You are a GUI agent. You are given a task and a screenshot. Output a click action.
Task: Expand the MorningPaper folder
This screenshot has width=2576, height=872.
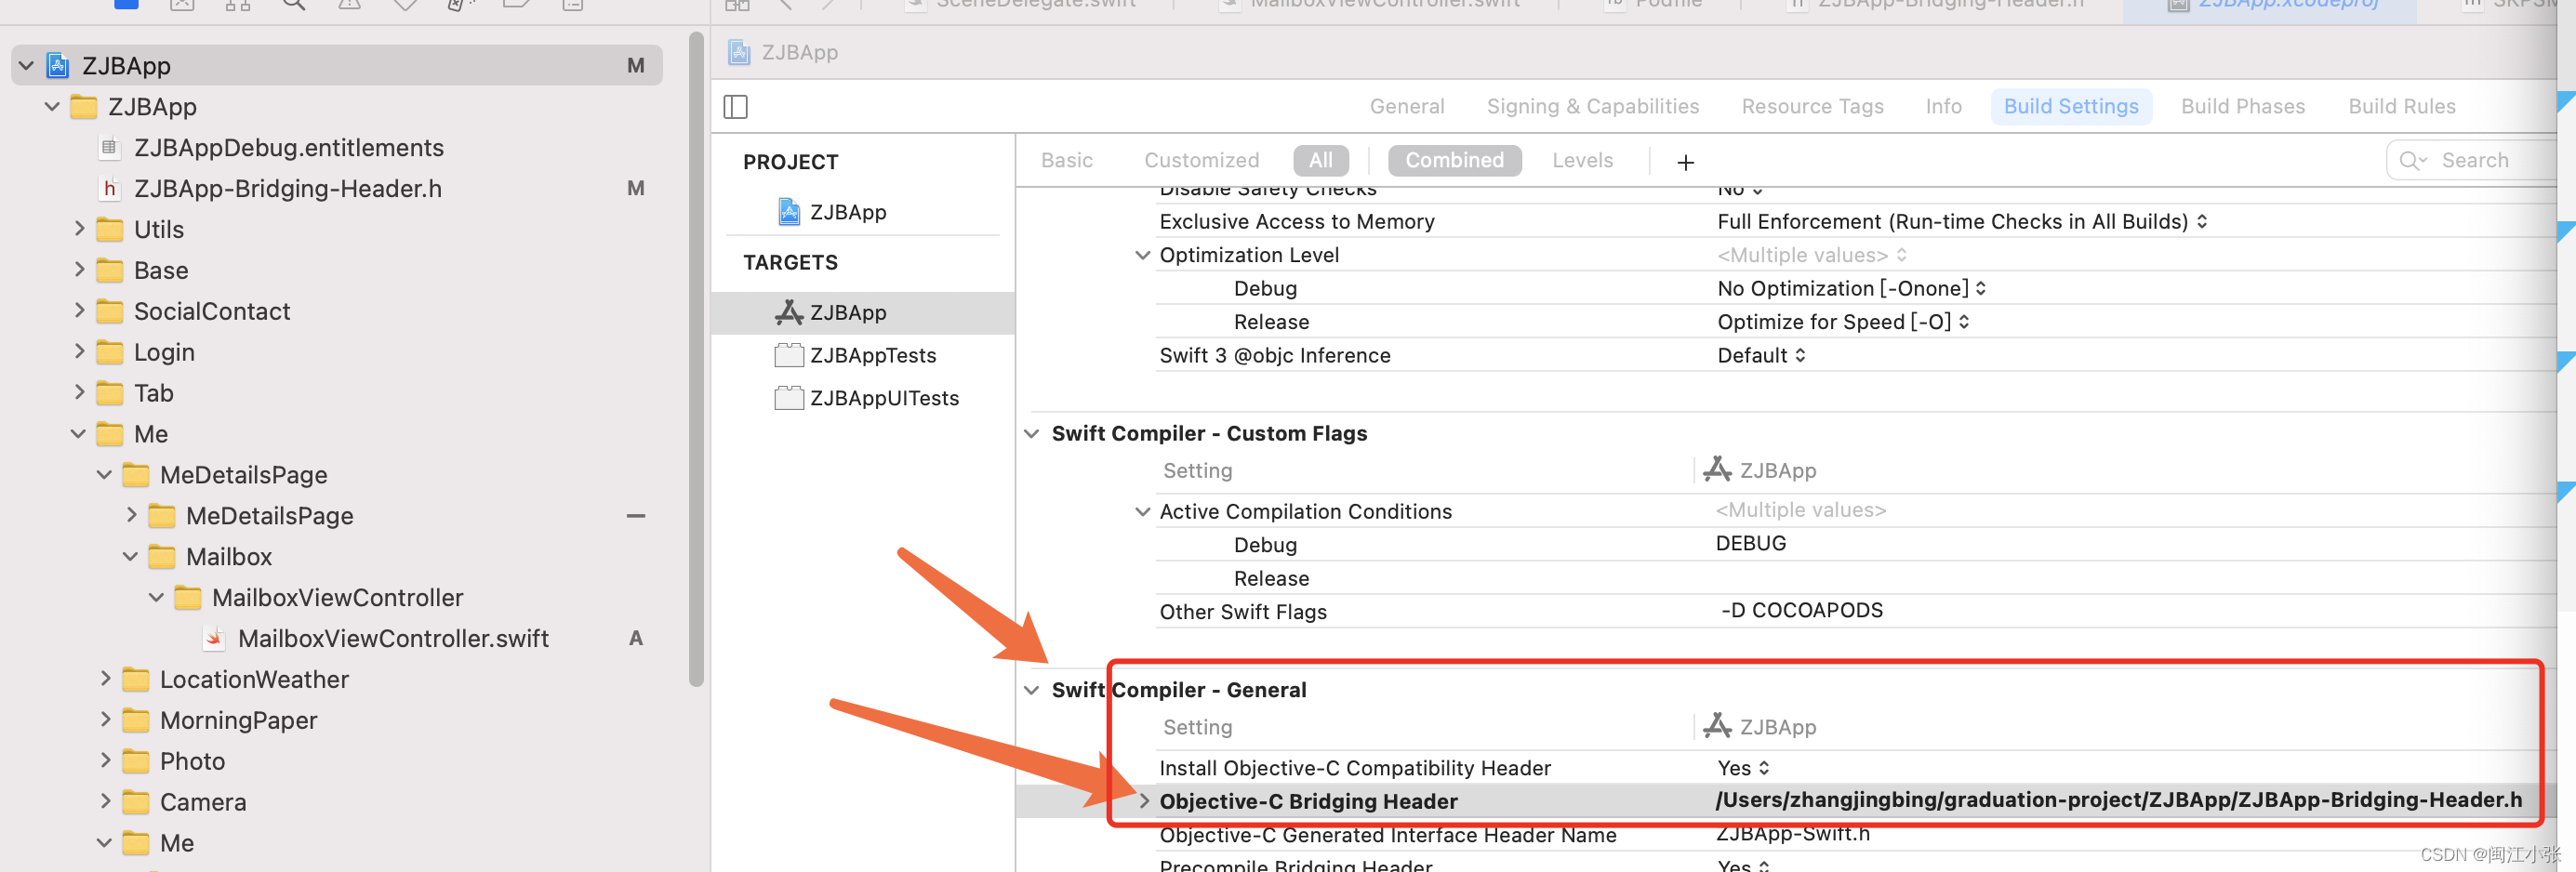tap(105, 720)
